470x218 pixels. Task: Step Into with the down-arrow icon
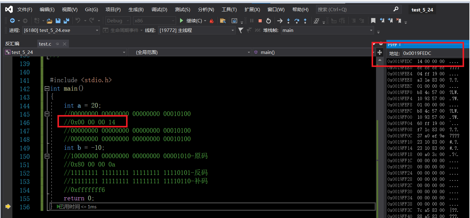tap(288, 21)
